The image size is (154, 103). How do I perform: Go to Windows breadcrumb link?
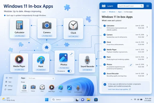pos(112,12)
